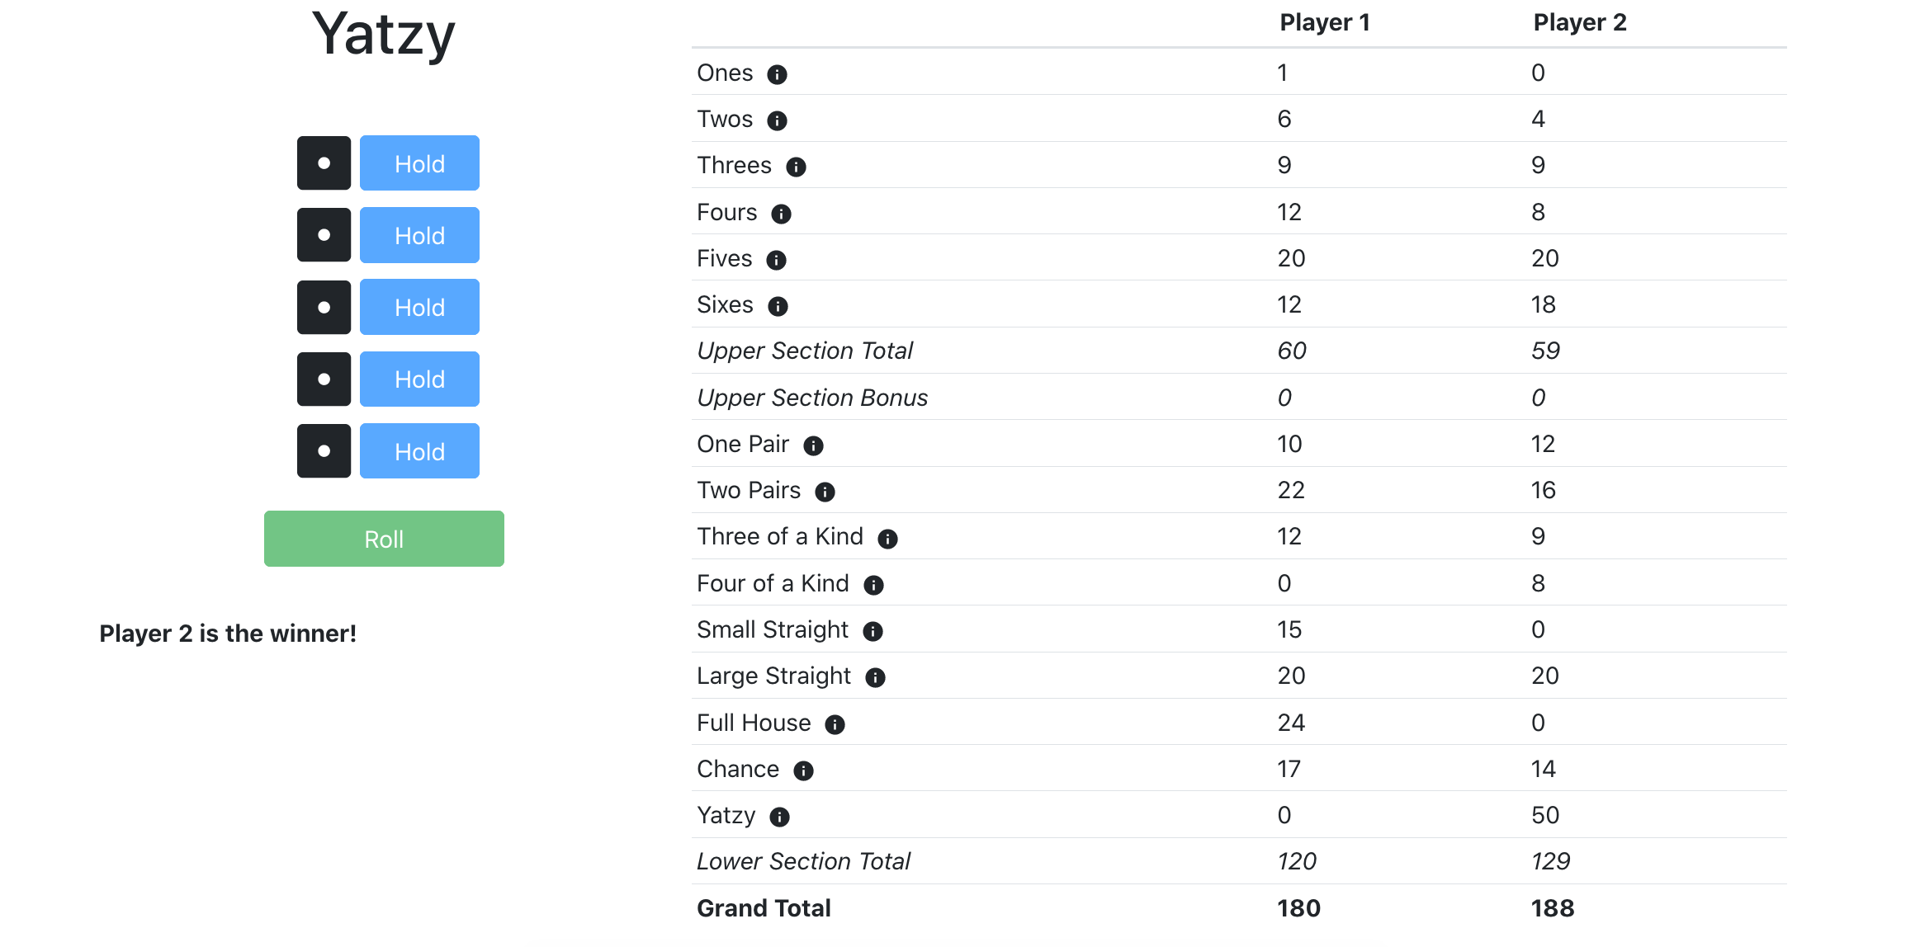The width and height of the screenshot is (1920, 947).
Task: Click the Chance info icon
Action: tap(803, 770)
